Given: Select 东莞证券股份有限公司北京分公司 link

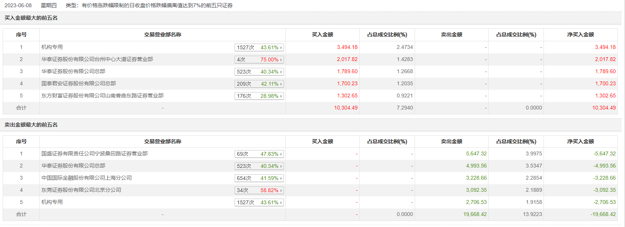Looking at the screenshot, I should click(81, 190).
